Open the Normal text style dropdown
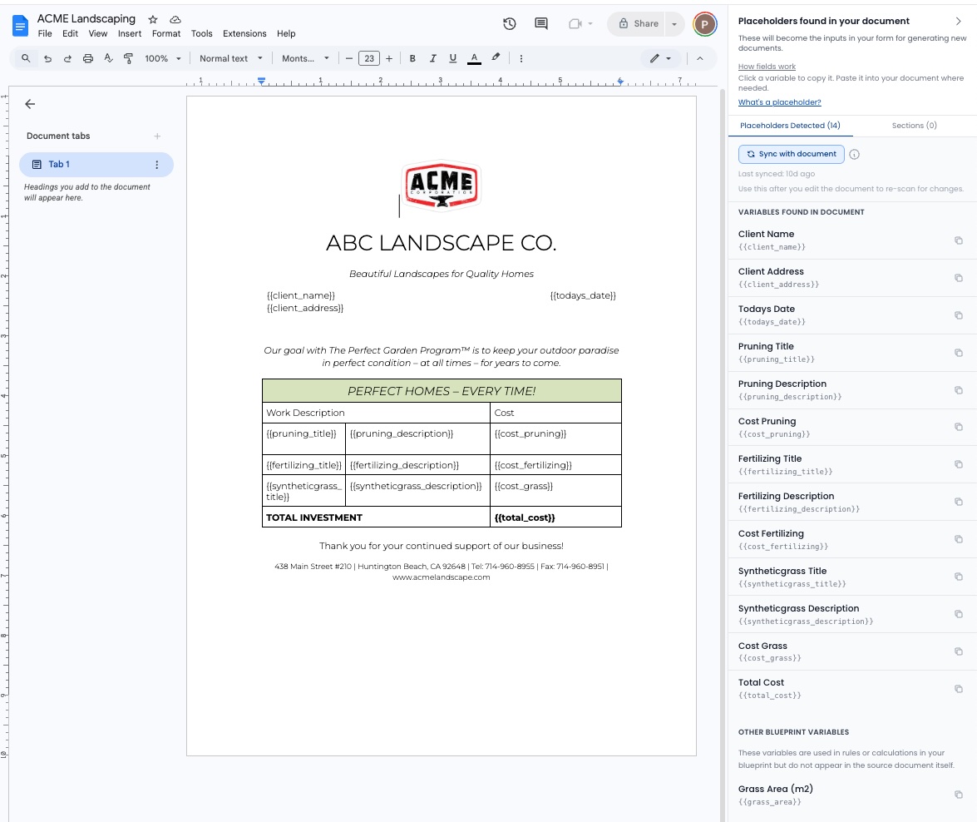977x822 pixels. coord(231,58)
